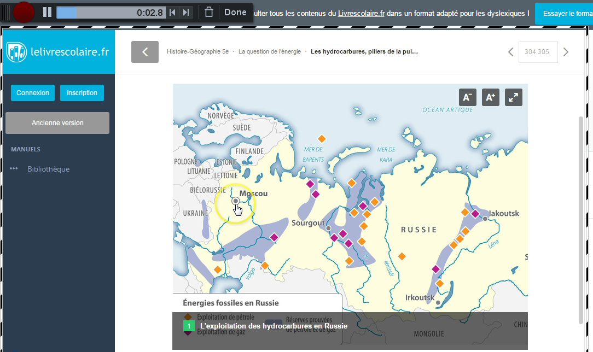This screenshot has width=593, height=352.
Task: Click Done in the recorder toolbar
Action: (235, 13)
